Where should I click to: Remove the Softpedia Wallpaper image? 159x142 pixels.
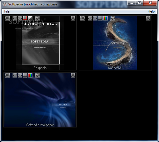pyautogui.click(x=73, y=75)
